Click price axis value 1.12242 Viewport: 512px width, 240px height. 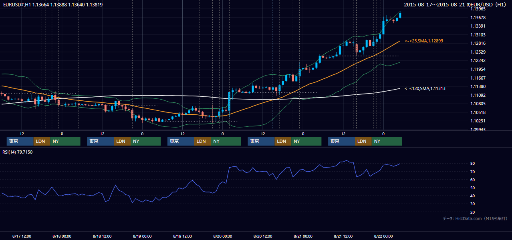pos(478,60)
